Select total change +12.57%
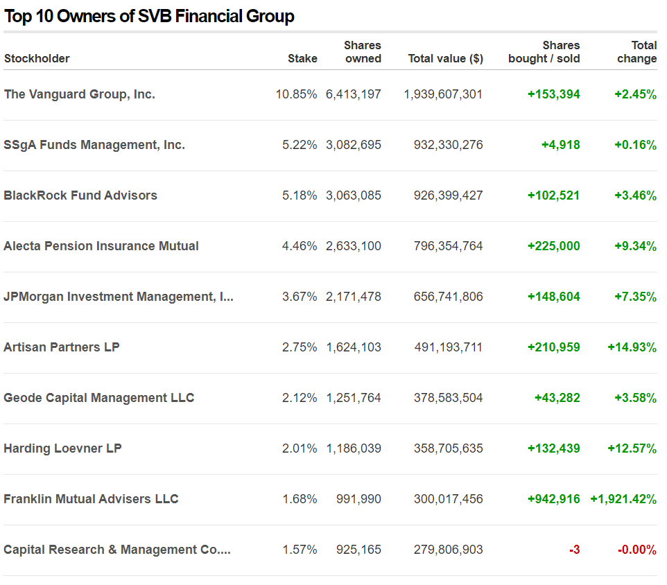Screen dimensions: 667x585 [632, 448]
